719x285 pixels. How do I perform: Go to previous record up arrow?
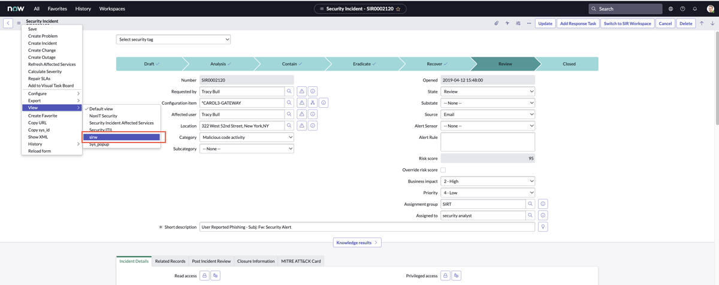[702, 23]
